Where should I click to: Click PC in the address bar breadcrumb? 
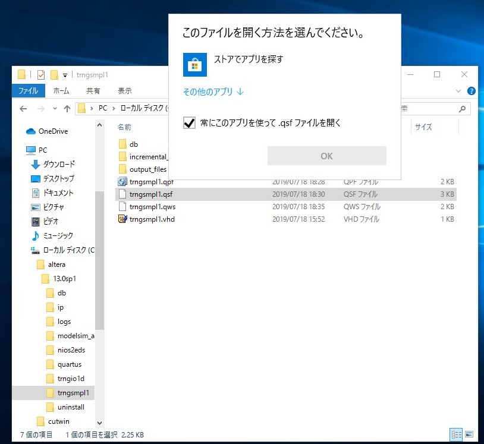[x=103, y=108]
